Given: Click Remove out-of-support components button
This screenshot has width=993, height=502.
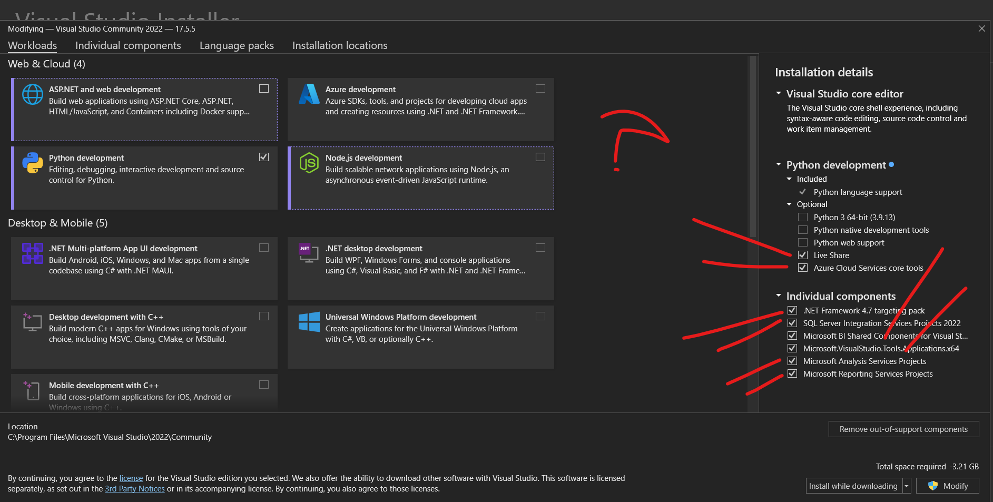Looking at the screenshot, I should (903, 429).
